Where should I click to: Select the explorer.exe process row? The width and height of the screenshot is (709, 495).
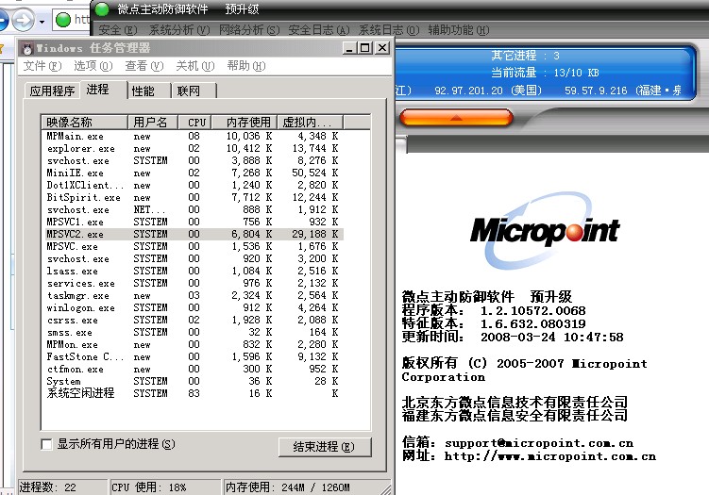(x=194, y=148)
